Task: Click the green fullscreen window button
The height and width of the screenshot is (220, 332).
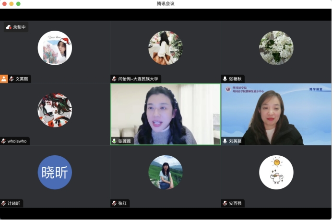Action: pyautogui.click(x=19, y=4)
